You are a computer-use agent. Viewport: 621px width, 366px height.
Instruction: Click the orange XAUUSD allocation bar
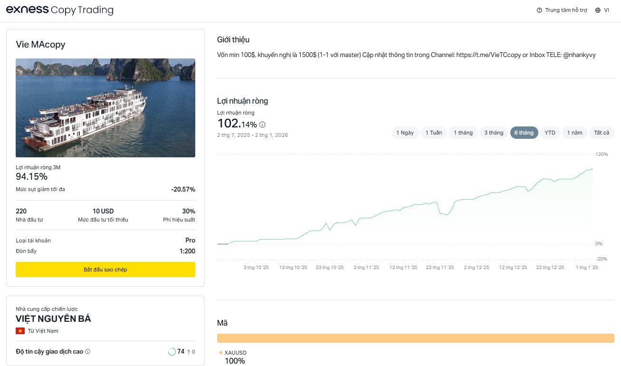coord(415,338)
